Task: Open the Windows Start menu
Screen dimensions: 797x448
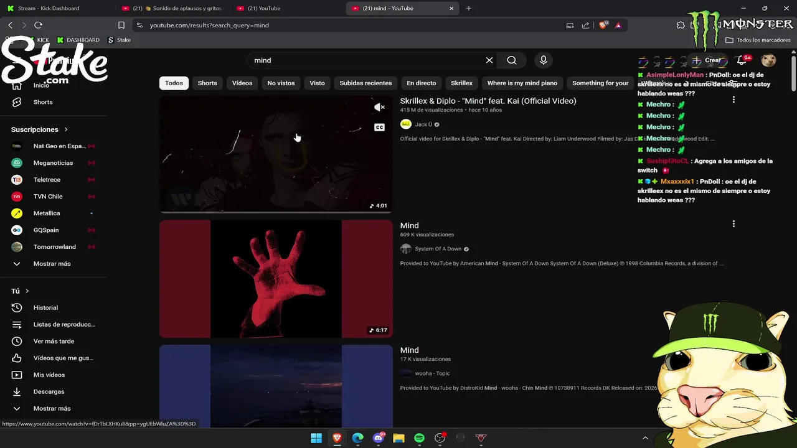Action: (x=316, y=438)
